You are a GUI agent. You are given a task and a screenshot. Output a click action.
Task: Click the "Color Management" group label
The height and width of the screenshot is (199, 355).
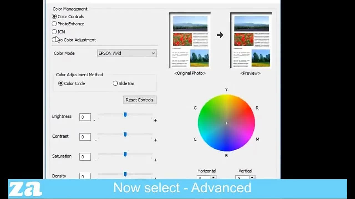coord(70,9)
